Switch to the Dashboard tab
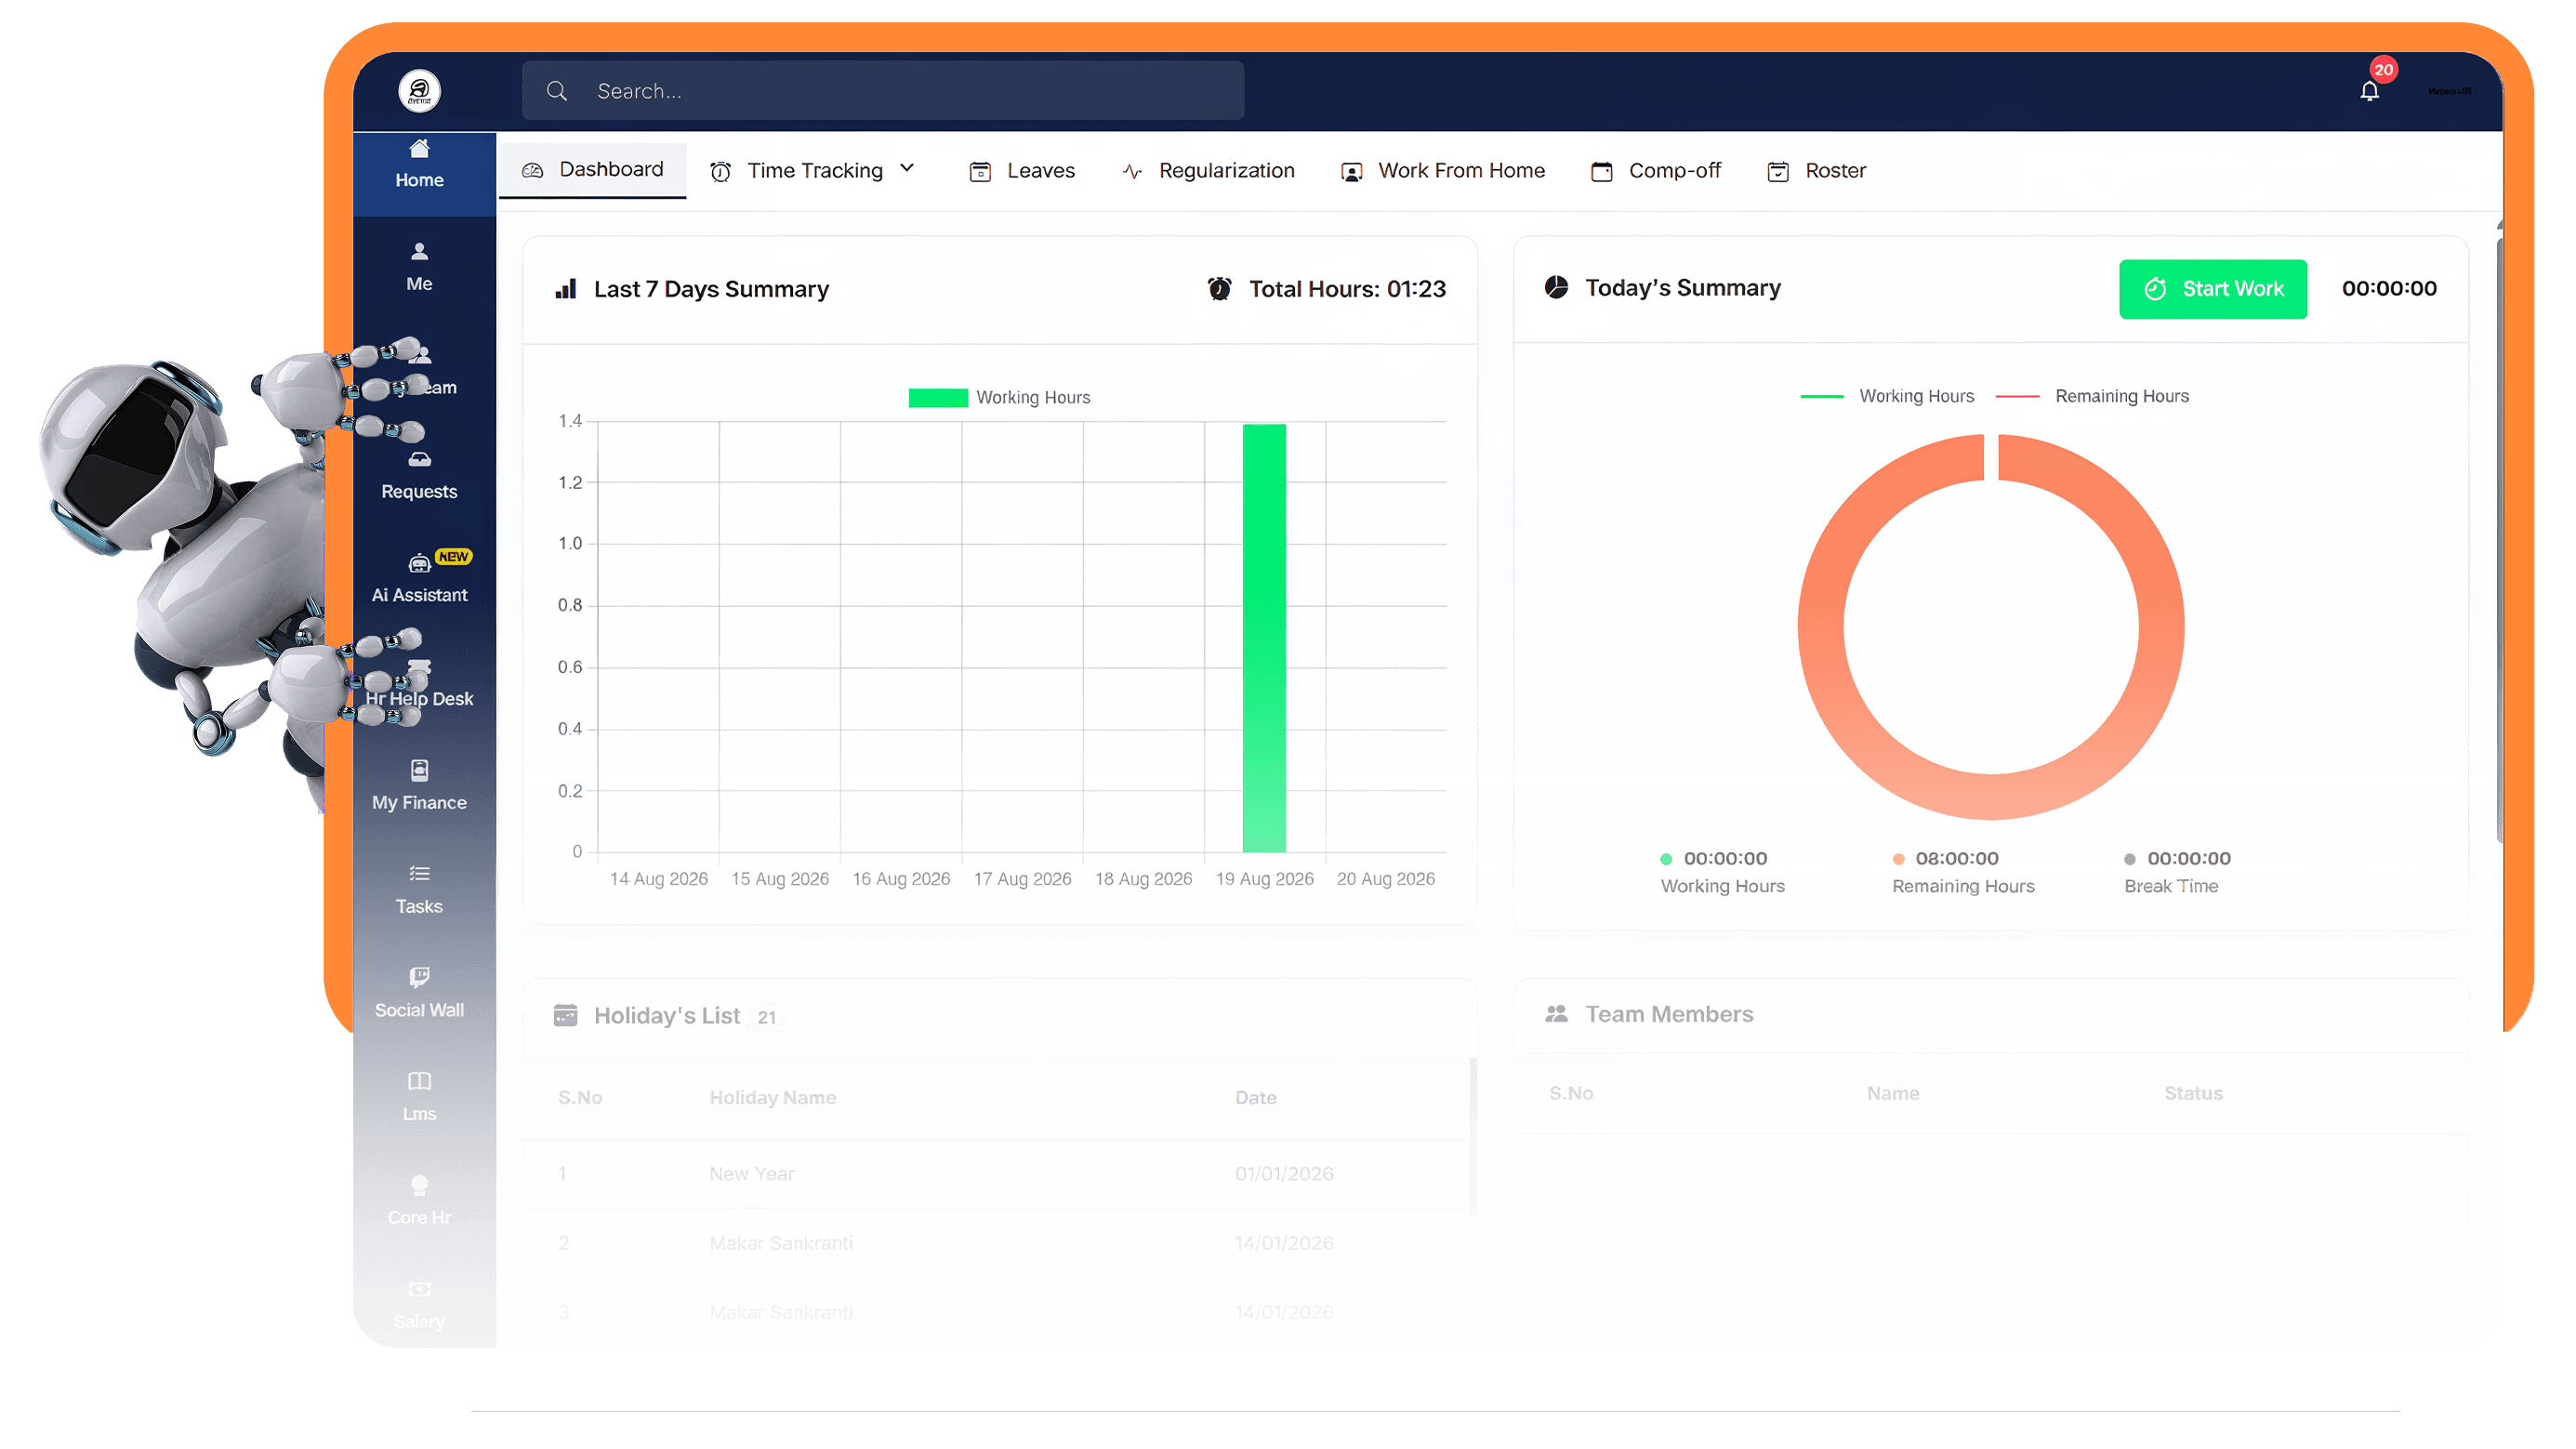This screenshot has width=2576, height=1449. [x=592, y=169]
